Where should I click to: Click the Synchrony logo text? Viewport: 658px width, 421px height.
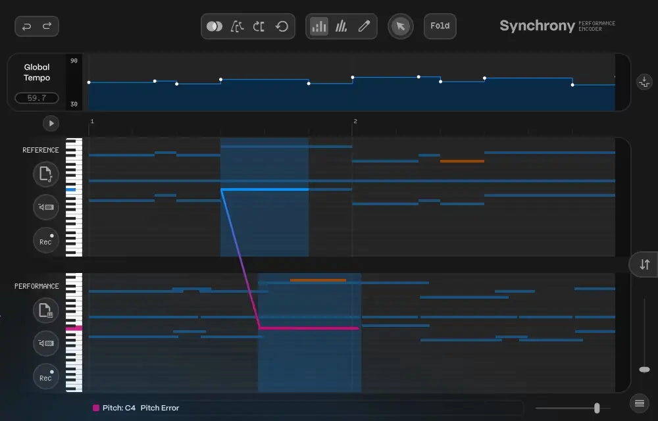[537, 26]
